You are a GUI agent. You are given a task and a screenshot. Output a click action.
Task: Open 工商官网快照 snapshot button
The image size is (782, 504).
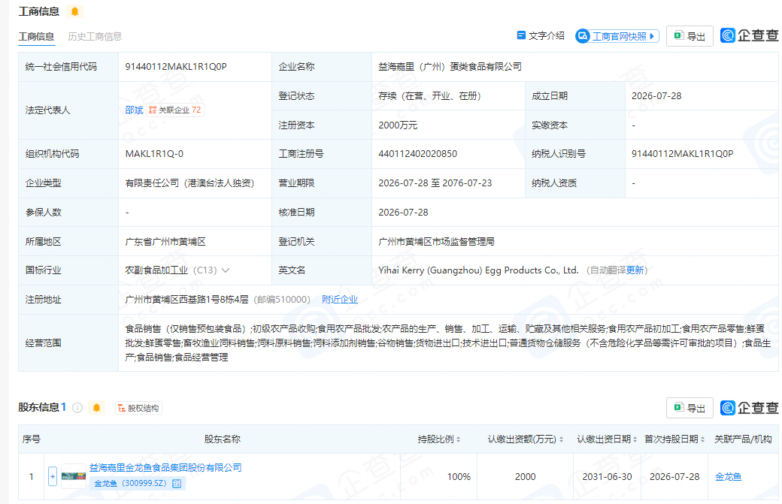point(617,36)
